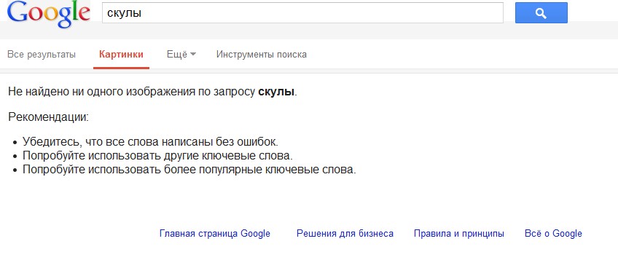The height and width of the screenshot is (268, 618).
Task: Click the Рекомендации heading
Action: click(x=49, y=117)
